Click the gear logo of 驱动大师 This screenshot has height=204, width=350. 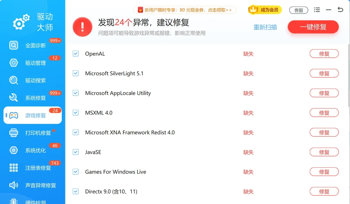pyautogui.click(x=21, y=22)
